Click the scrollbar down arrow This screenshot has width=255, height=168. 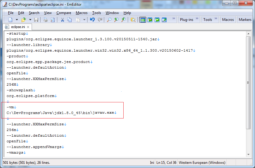click(x=248, y=155)
